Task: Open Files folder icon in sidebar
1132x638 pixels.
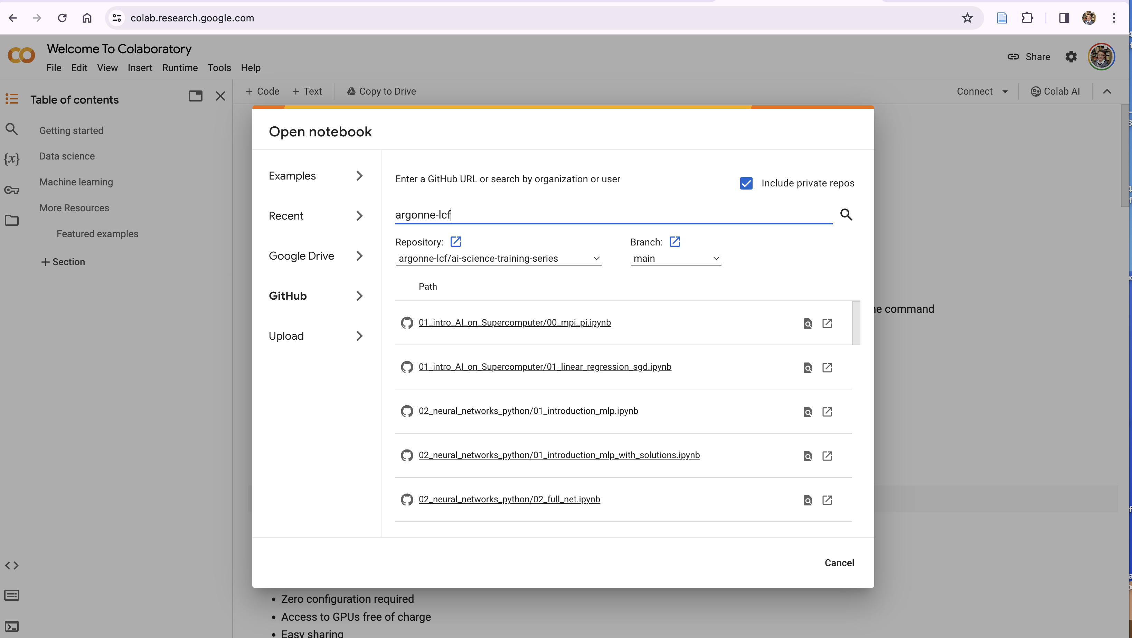Action: [12, 220]
